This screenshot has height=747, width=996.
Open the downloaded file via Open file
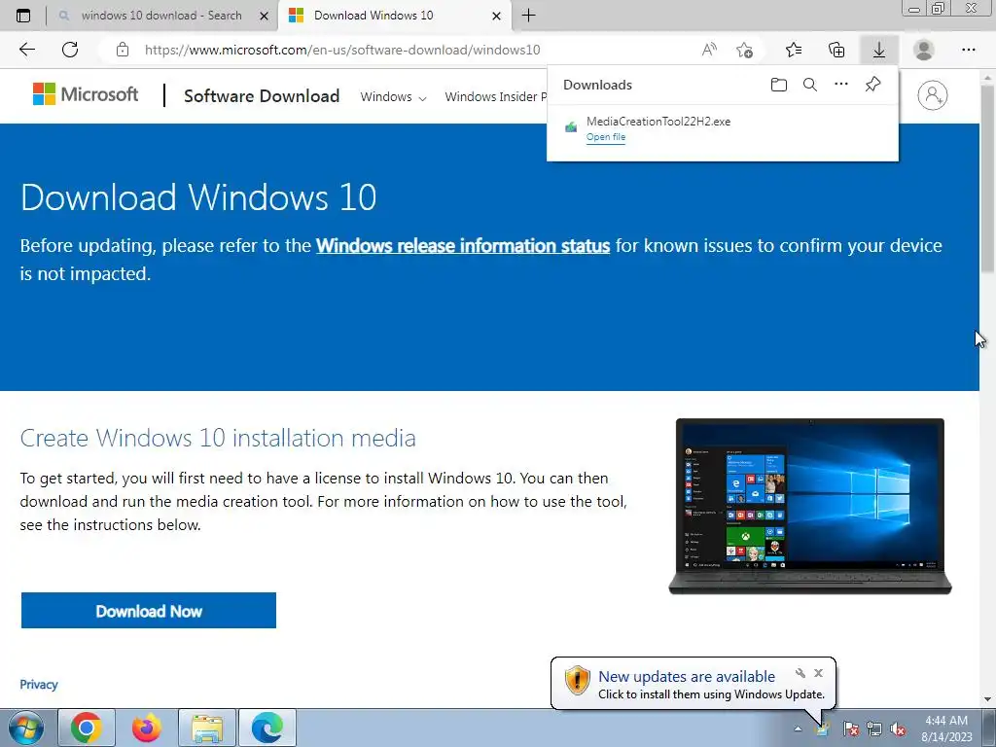tap(605, 137)
